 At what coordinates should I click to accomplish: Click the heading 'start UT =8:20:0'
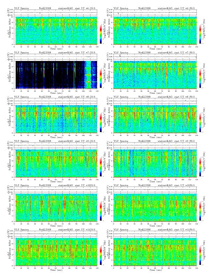tap(85, 97)
